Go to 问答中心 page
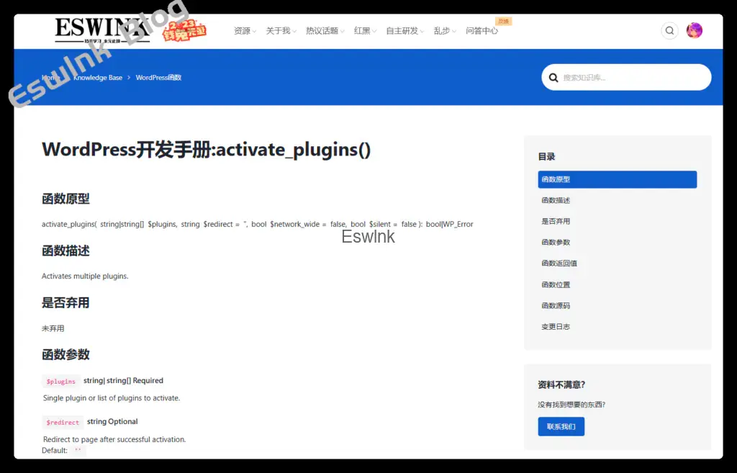This screenshot has height=473, width=737. point(481,31)
